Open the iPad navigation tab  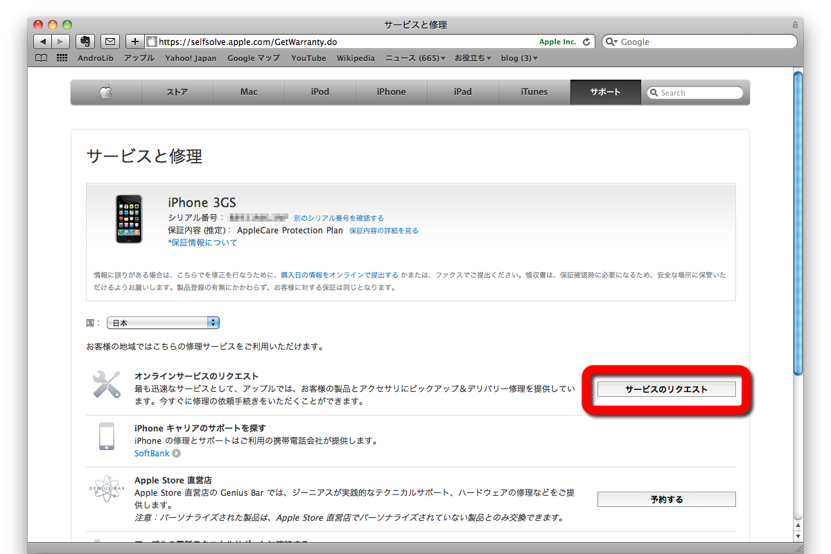point(463,92)
